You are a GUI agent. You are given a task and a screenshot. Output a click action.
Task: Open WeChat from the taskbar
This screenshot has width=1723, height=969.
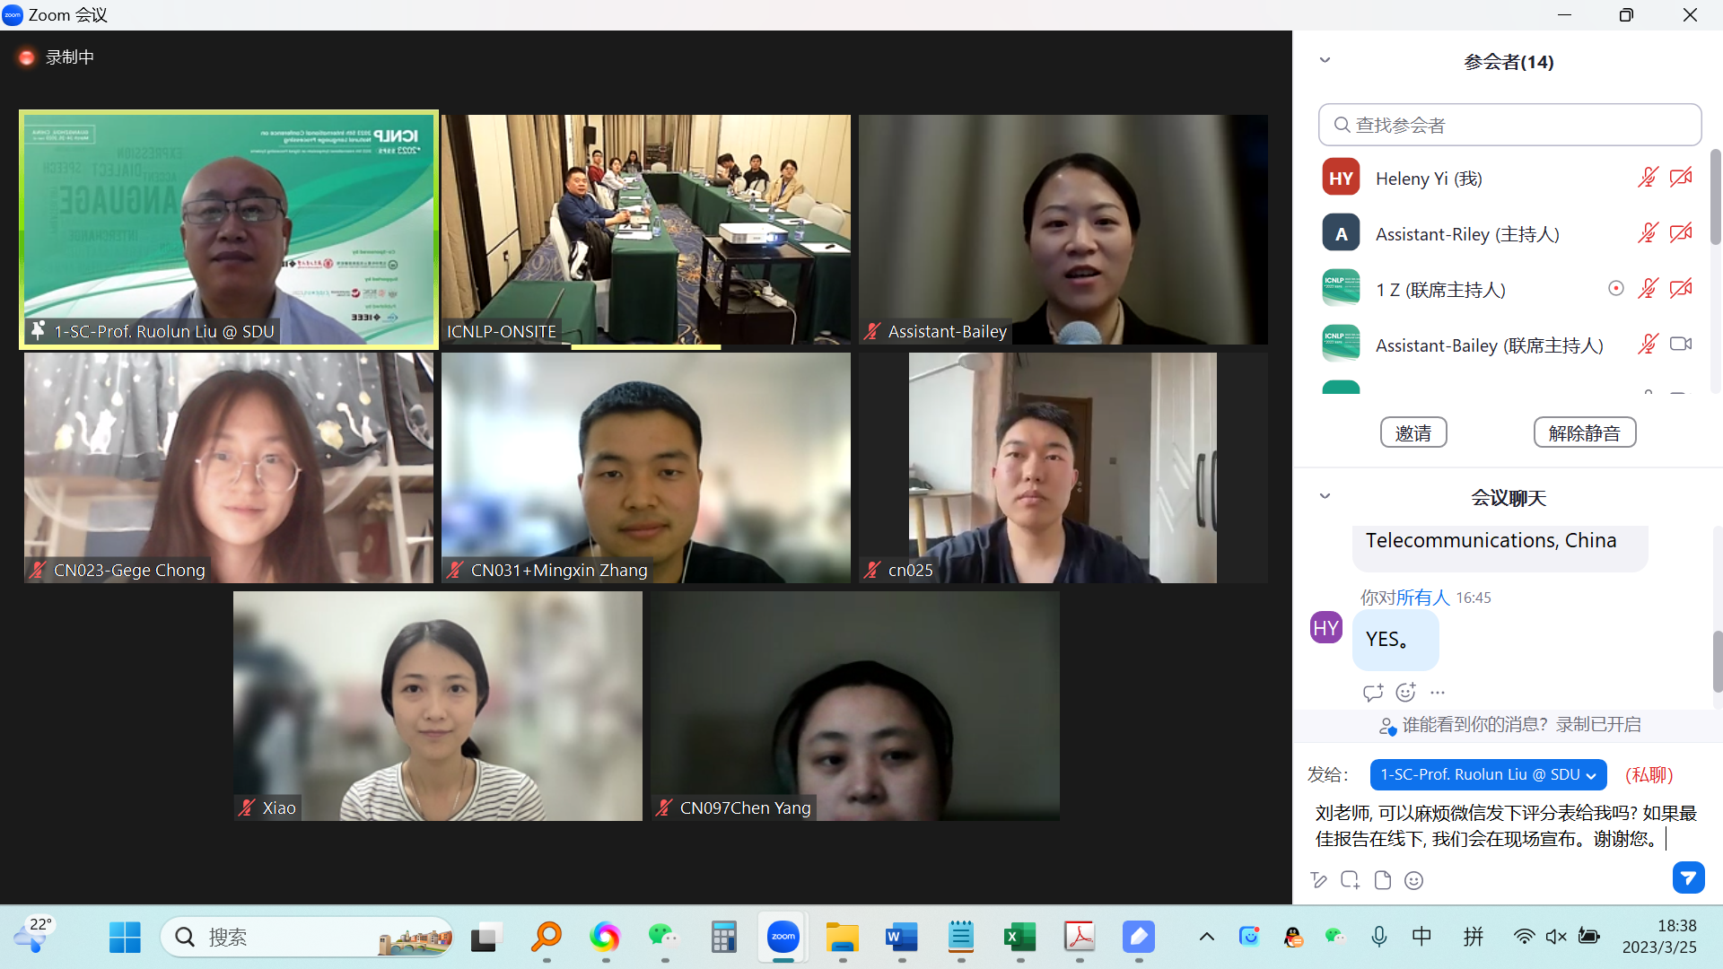point(664,938)
